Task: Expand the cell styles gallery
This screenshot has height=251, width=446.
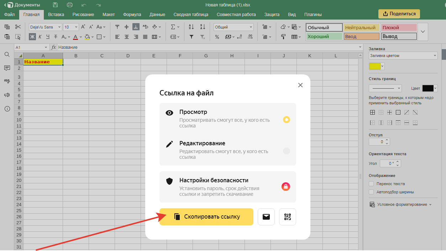Action: 423,32
